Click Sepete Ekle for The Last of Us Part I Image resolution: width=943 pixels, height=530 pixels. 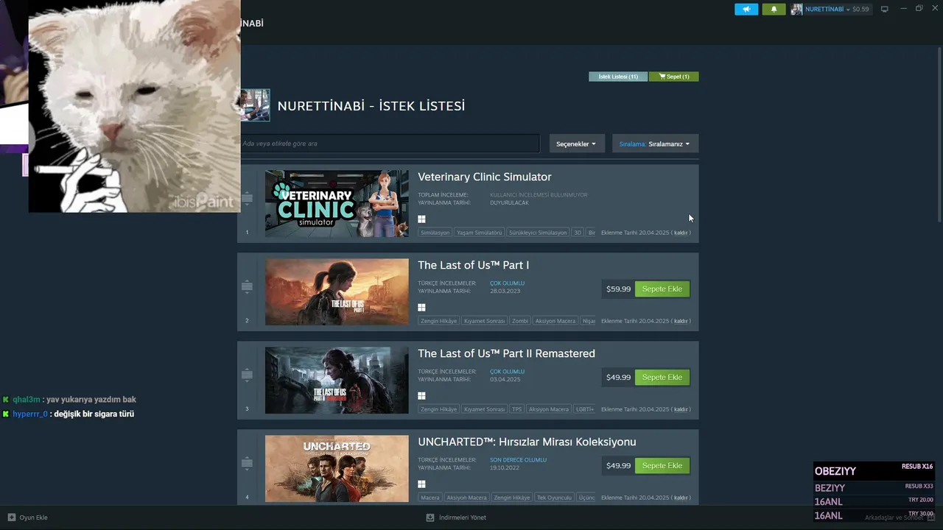click(x=662, y=289)
